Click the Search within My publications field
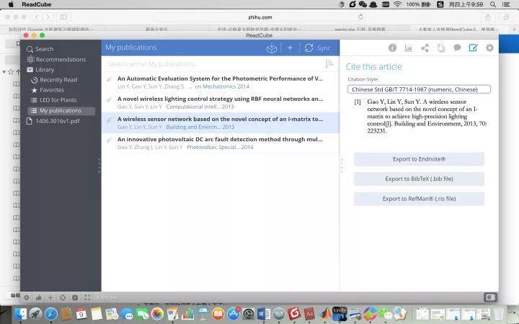Image resolution: width=519 pixels, height=324 pixels. coord(213,64)
